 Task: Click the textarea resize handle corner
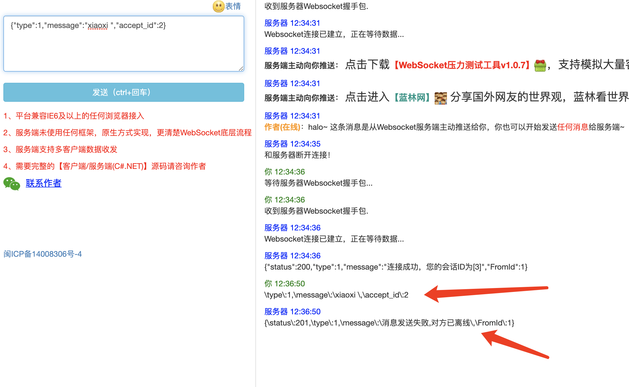click(241, 69)
